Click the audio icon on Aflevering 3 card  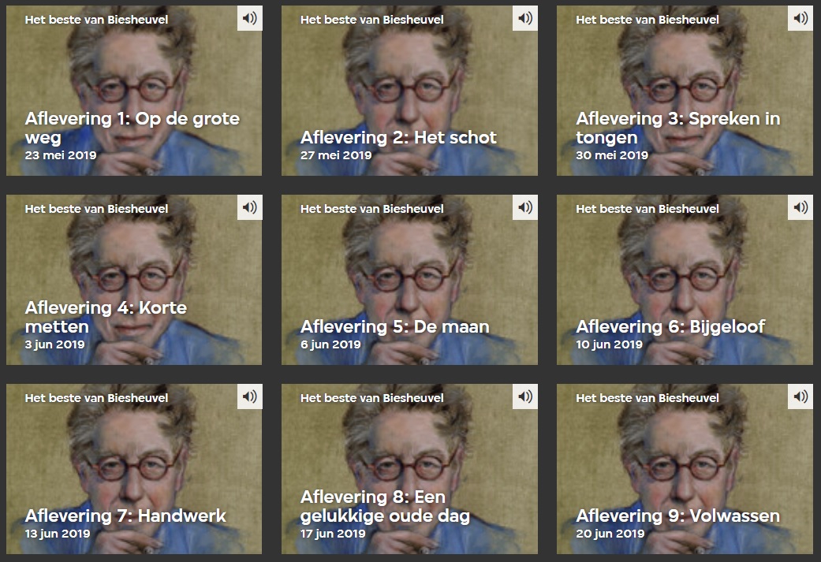coord(800,18)
